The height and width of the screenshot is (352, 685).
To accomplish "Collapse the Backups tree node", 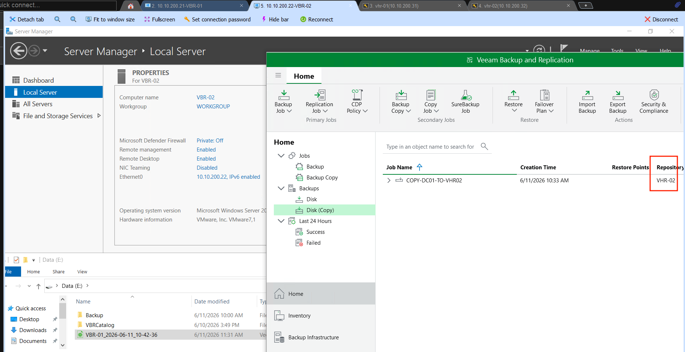I will [x=281, y=188].
